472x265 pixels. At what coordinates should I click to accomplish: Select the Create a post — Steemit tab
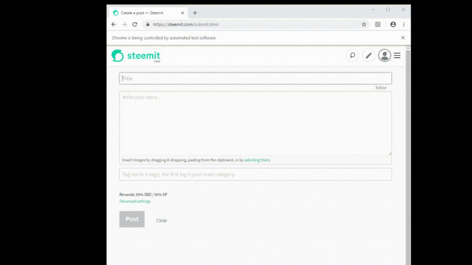pyautogui.click(x=149, y=13)
